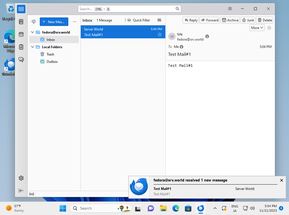Select the Local Folders row

(x=54, y=47)
